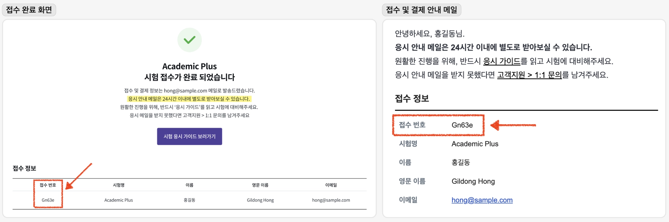Click the Academic Plus value in the email

coord(475,144)
